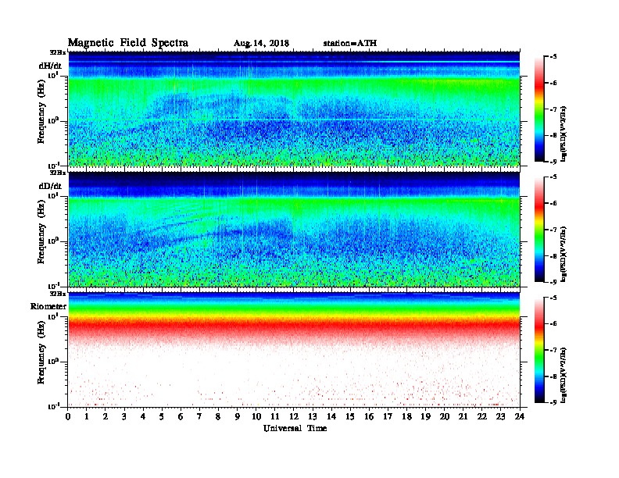Click the color scale bar beside dH/dt panel
Screen dimensions: 619x478
point(539,109)
